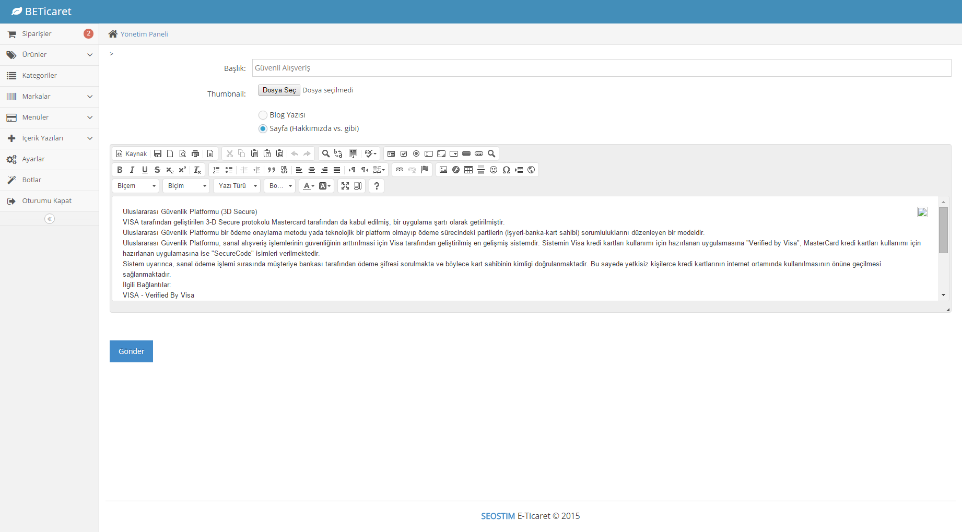The image size is (962, 532).
Task: Maximize the editor with the fullscreen icon
Action: (x=345, y=186)
